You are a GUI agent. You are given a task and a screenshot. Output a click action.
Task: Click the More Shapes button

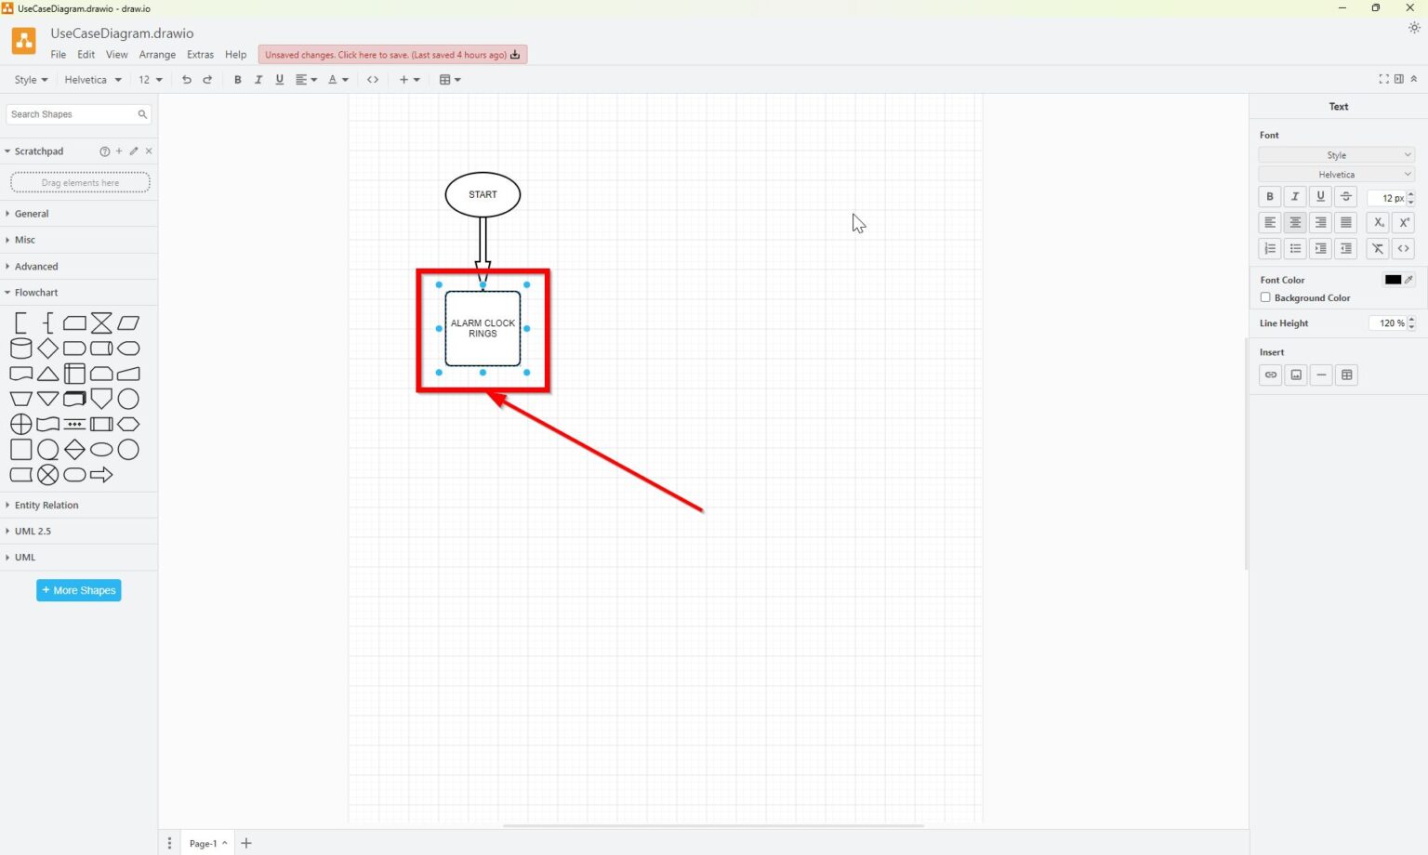(x=78, y=589)
